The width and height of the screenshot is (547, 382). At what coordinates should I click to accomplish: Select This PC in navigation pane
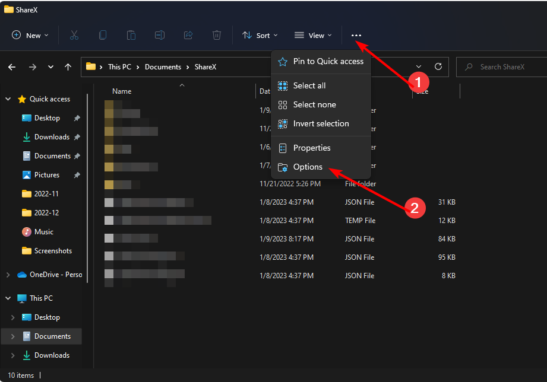[41, 298]
